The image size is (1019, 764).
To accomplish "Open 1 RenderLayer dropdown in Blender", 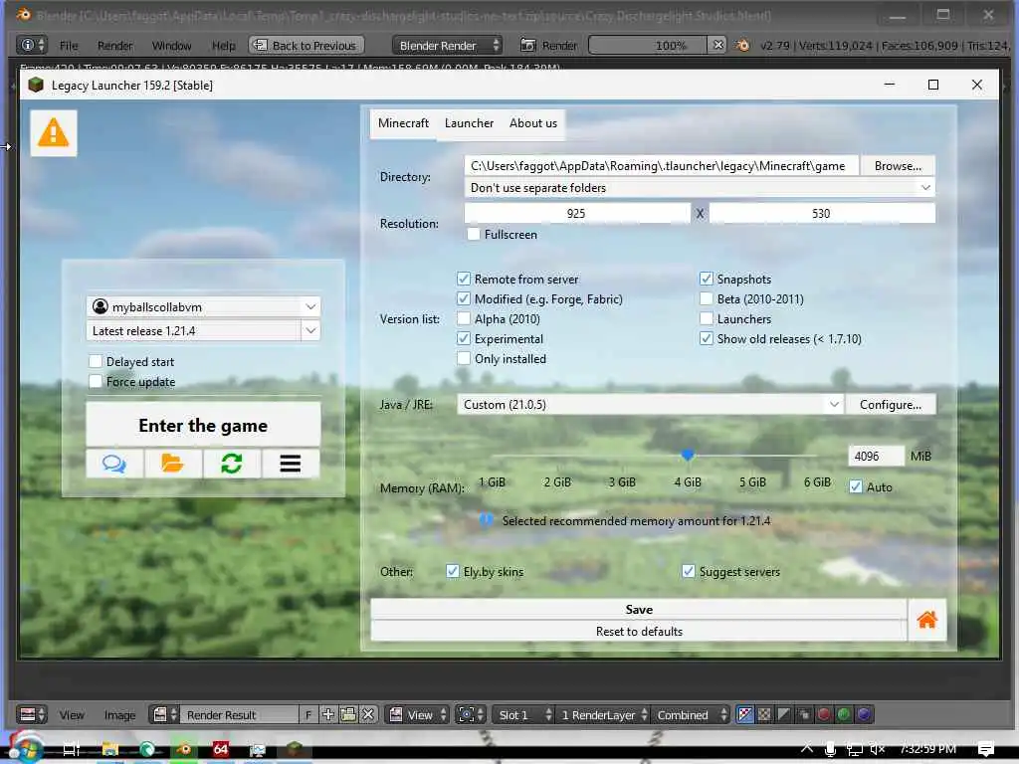I will [604, 714].
